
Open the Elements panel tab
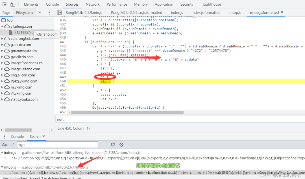(x=31, y=4)
